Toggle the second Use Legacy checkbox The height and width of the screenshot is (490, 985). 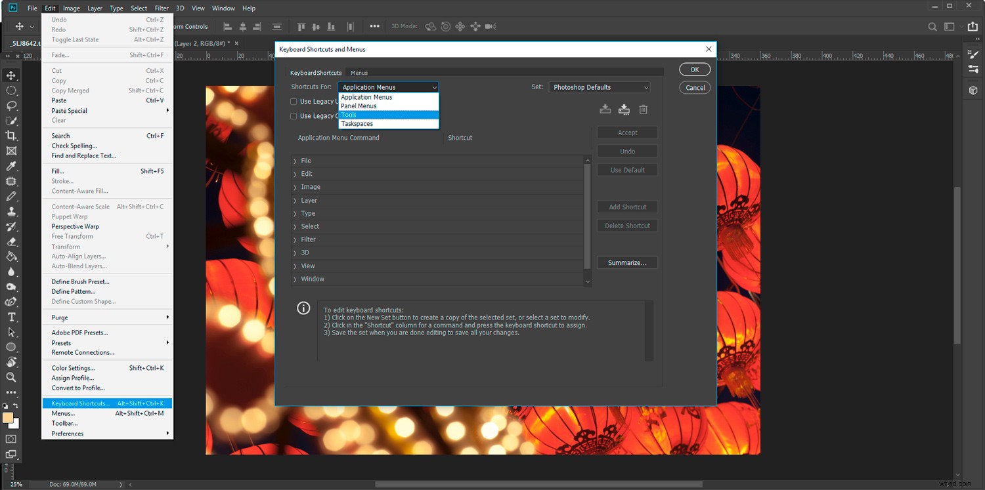pos(294,116)
